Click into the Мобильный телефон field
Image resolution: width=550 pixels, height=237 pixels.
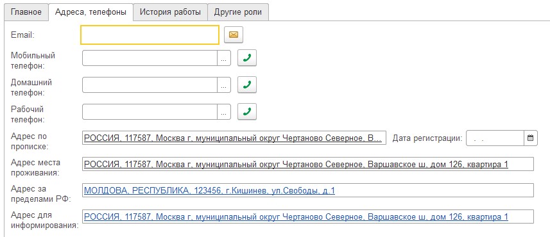150,58
